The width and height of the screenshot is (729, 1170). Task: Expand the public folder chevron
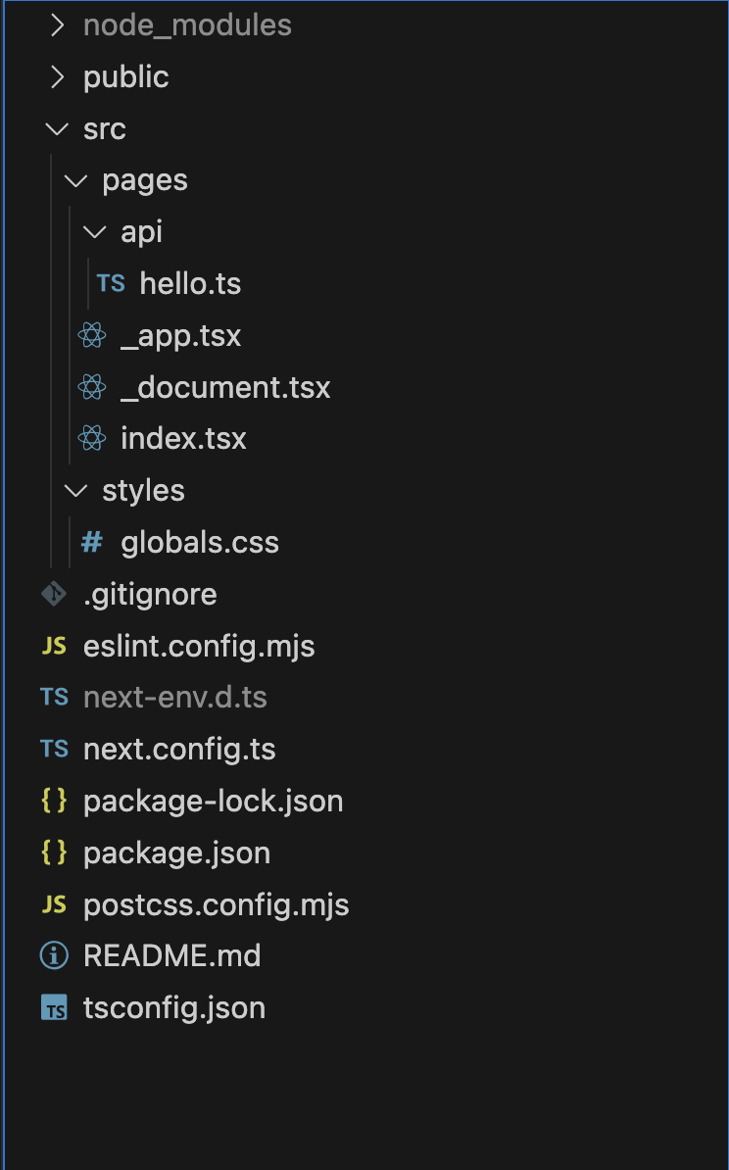58,76
